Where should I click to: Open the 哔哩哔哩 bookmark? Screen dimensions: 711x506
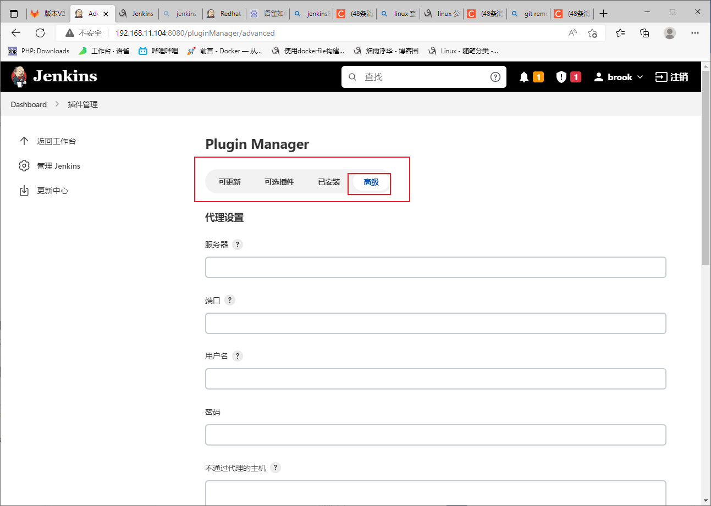(158, 51)
